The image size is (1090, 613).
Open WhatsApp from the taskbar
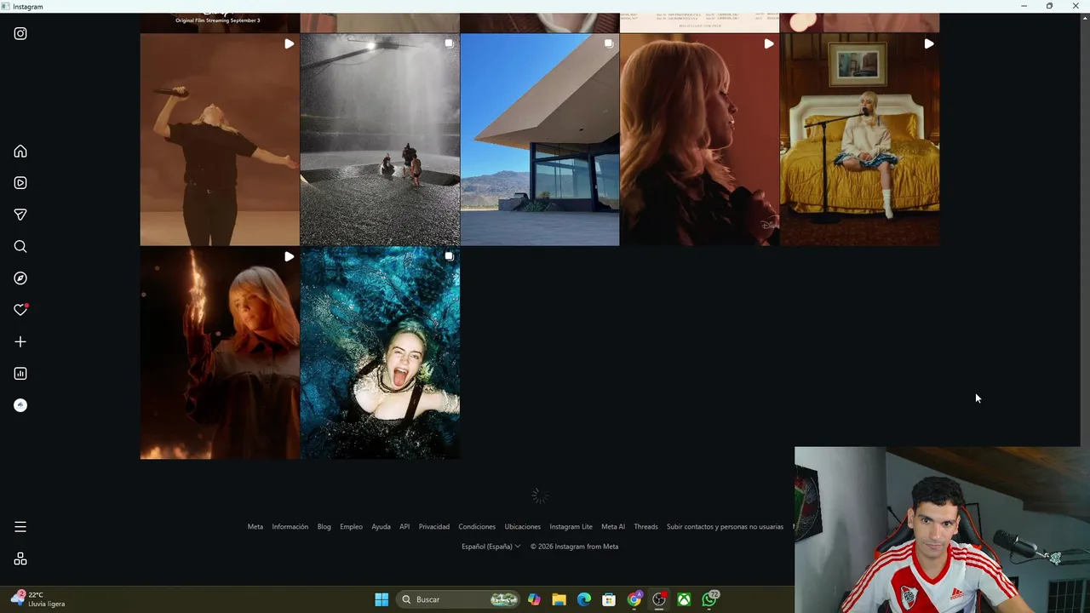pos(709,599)
